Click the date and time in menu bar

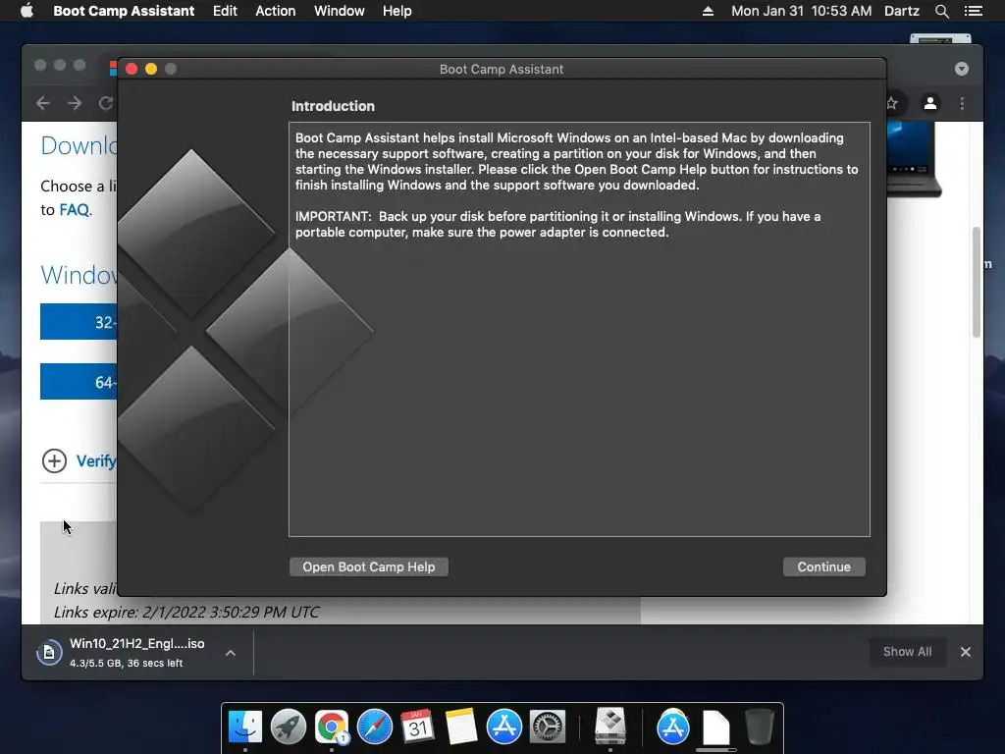801,11
